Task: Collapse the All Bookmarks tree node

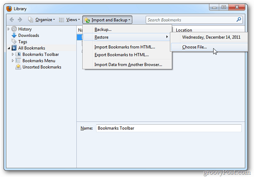Action: click(x=9, y=48)
